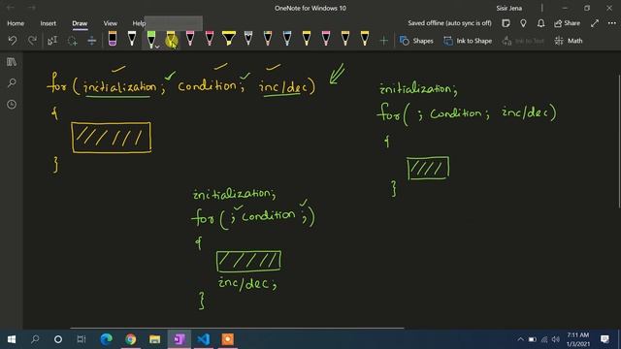This screenshot has width=621, height=349.
Task: Switch to the Draw tab
Action: (80, 23)
